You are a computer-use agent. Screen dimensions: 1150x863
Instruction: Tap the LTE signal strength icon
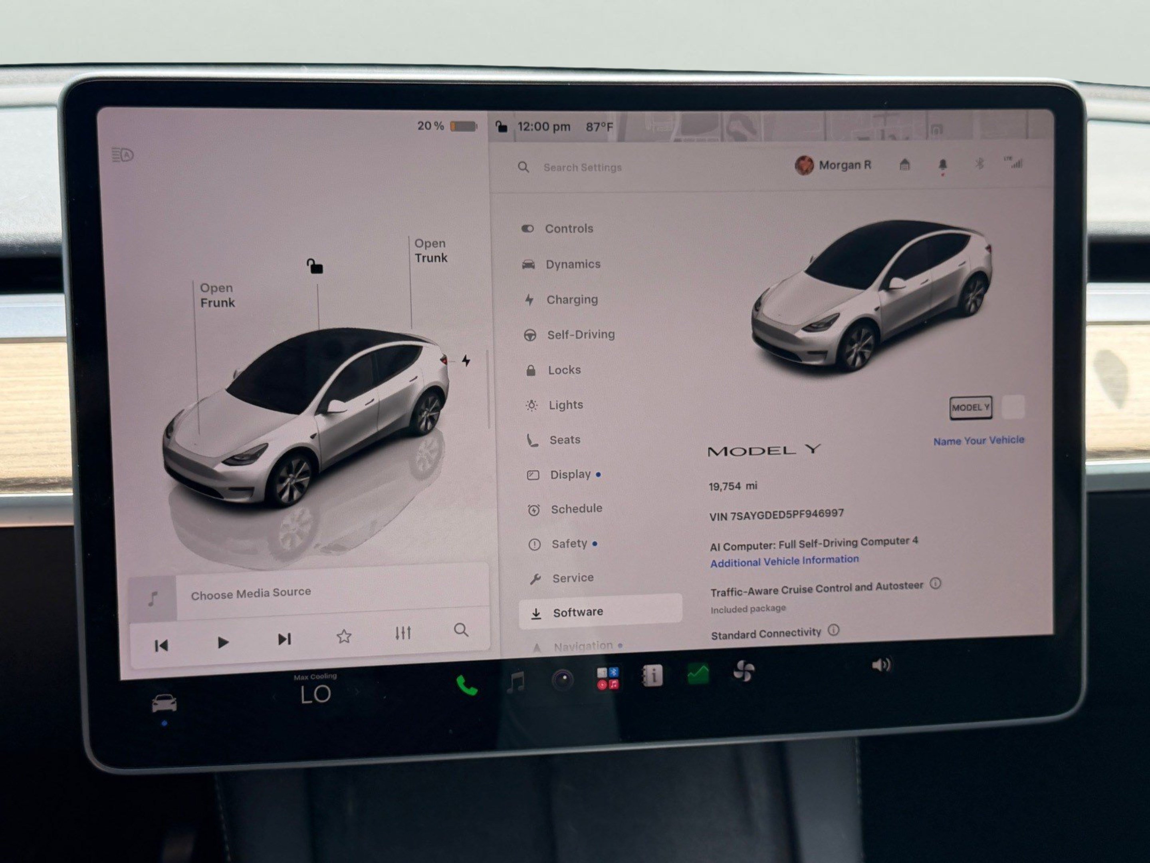coord(1013,162)
